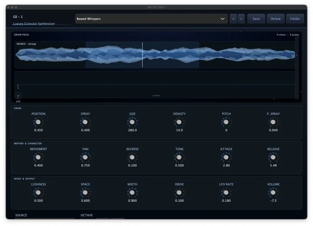Click the 'SOURCE – Strings' label
This screenshot has height=226, width=313.
pos(26,44)
